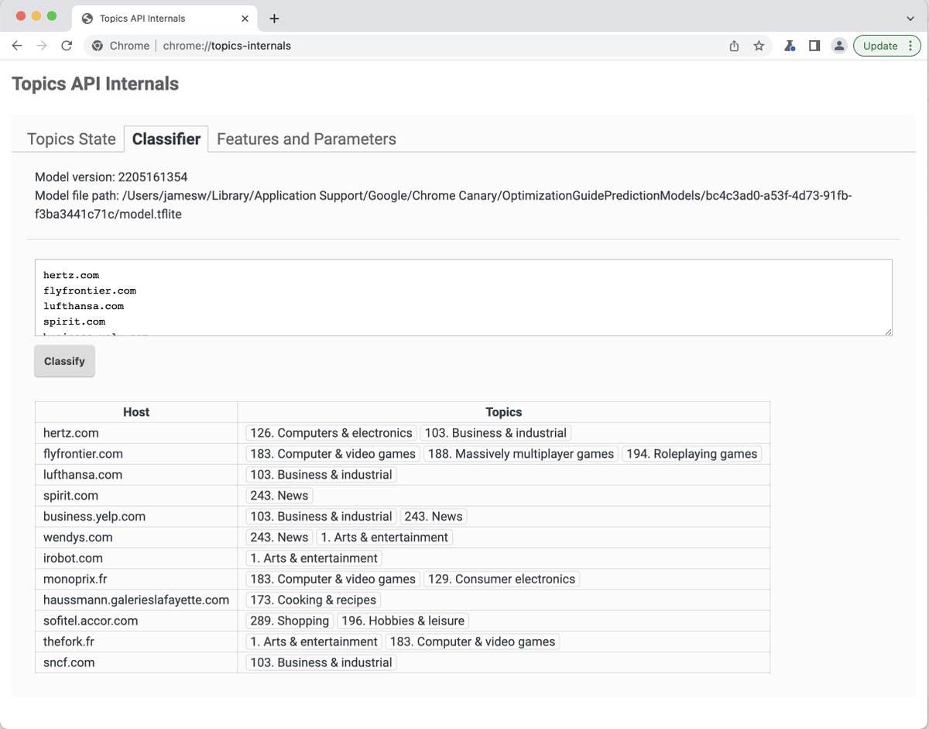Screen dimensions: 929x729
Task: Click the lufthansa.com host cell
Action: [x=136, y=475]
